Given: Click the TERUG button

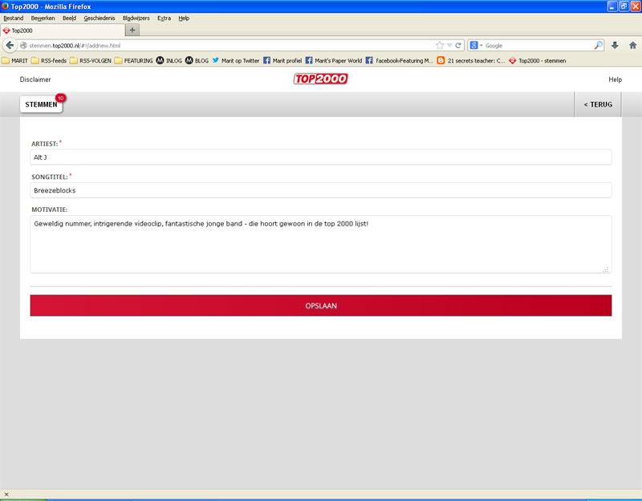Looking at the screenshot, I should click(x=598, y=104).
